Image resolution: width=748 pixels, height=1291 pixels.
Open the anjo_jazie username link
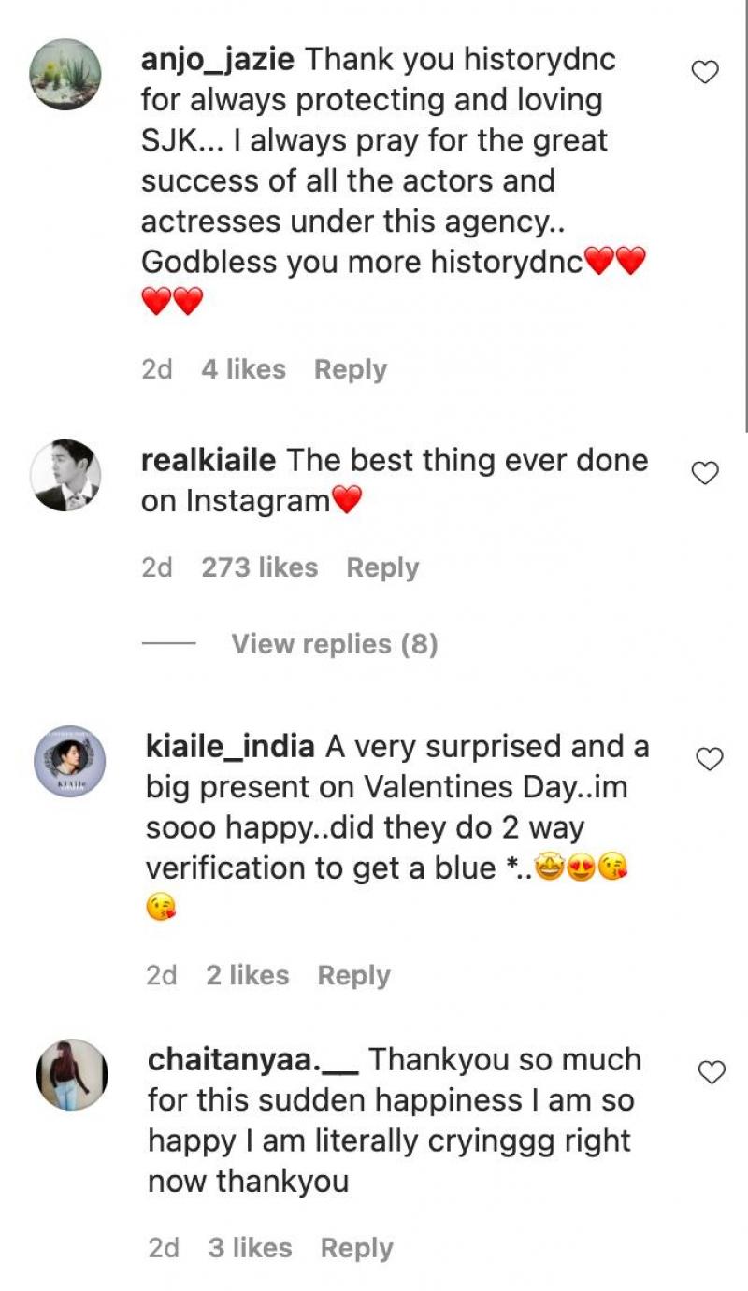218,60
